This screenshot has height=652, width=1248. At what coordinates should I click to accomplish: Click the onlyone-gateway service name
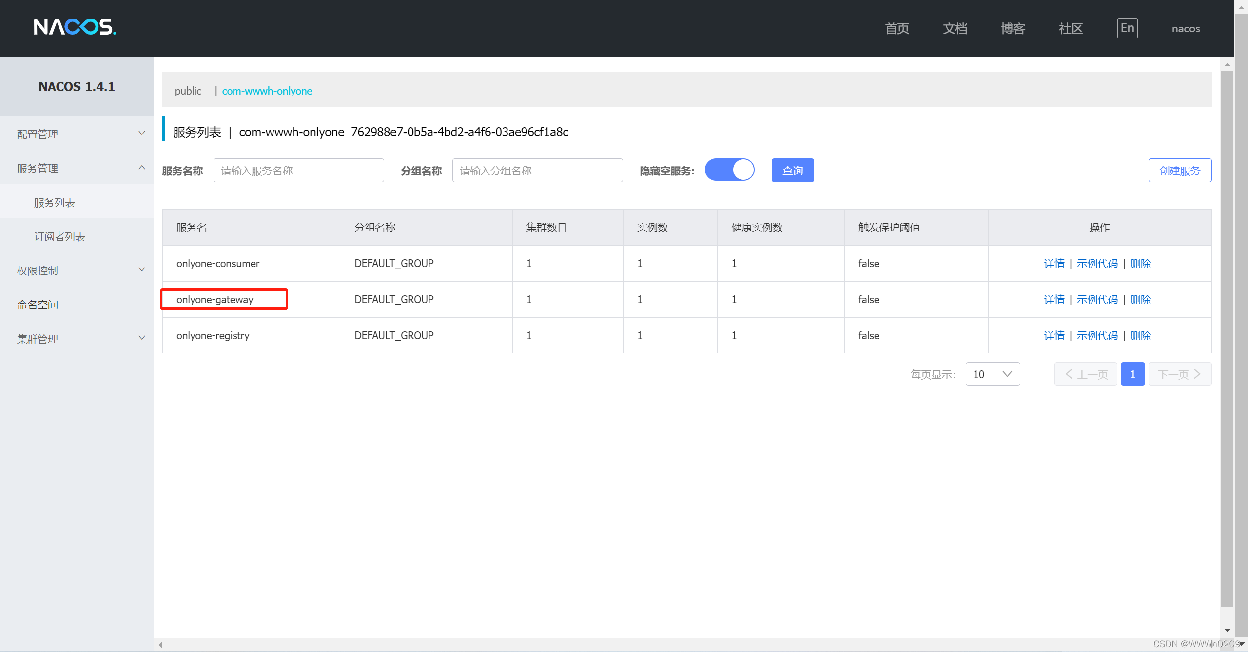tap(214, 300)
